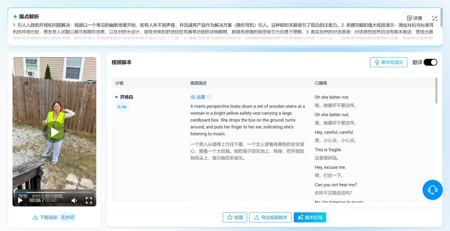450x231 pixels.
Task: Open the customer support headset chat bubble
Action: point(432,190)
